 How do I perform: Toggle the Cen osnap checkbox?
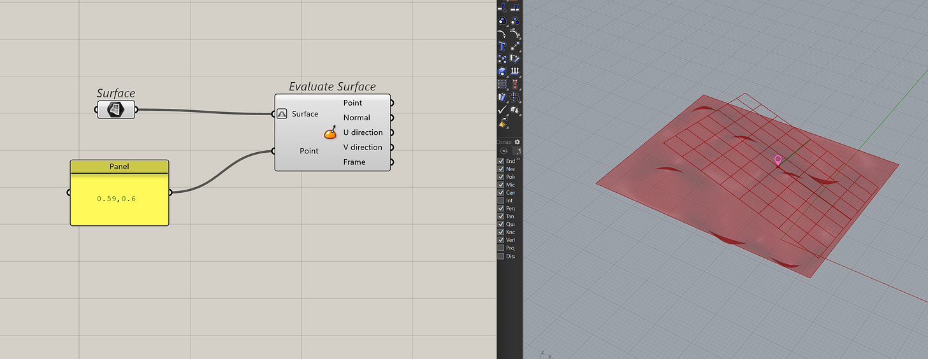point(500,192)
